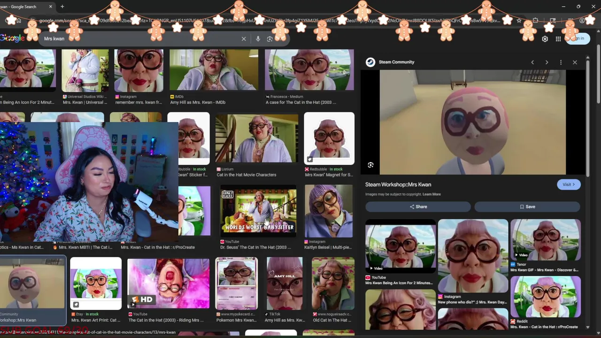Open the Steam Community source link
Image resolution: width=601 pixels, height=338 pixels.
point(396,62)
